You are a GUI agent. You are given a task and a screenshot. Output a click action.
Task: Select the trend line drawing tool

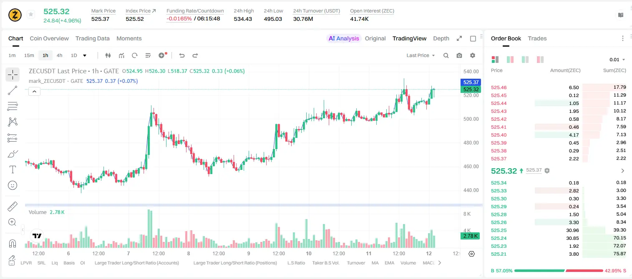13,90
